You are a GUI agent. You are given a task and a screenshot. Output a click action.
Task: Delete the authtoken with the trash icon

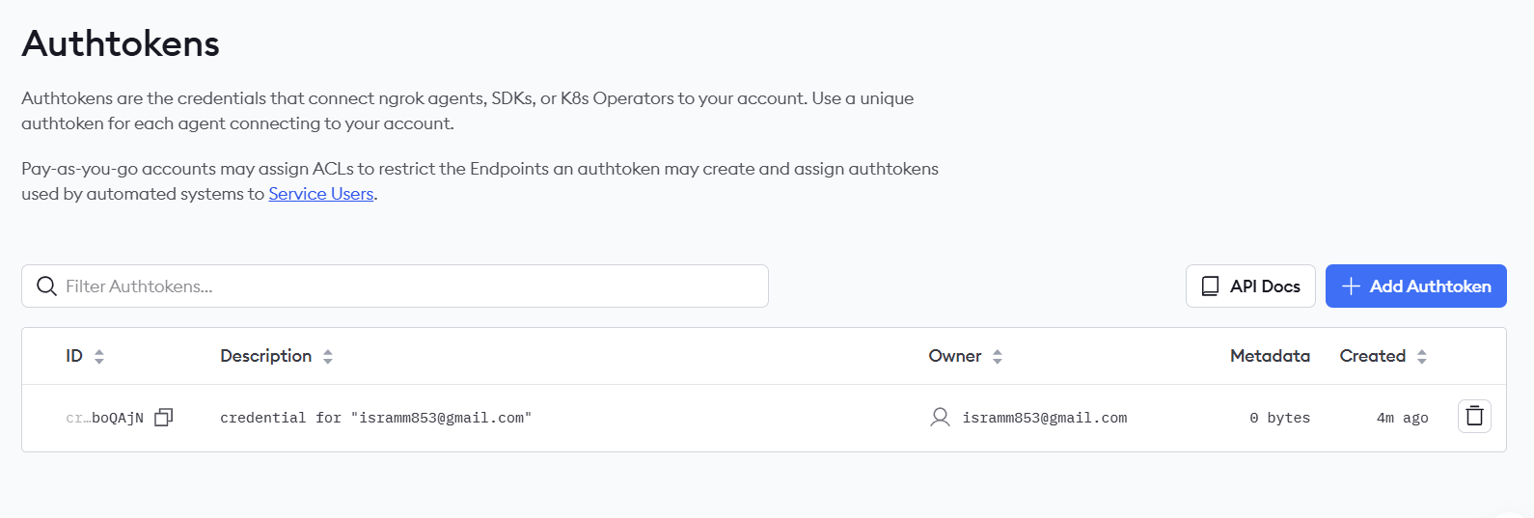(x=1474, y=416)
